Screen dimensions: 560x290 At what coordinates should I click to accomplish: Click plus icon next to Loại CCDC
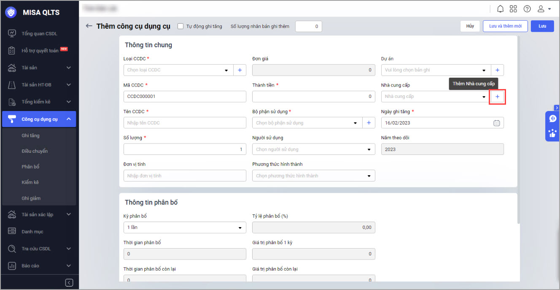click(x=240, y=70)
